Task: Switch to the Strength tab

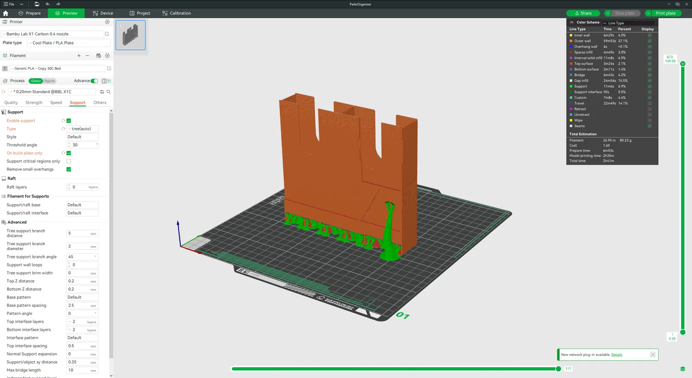Action: pyautogui.click(x=34, y=103)
